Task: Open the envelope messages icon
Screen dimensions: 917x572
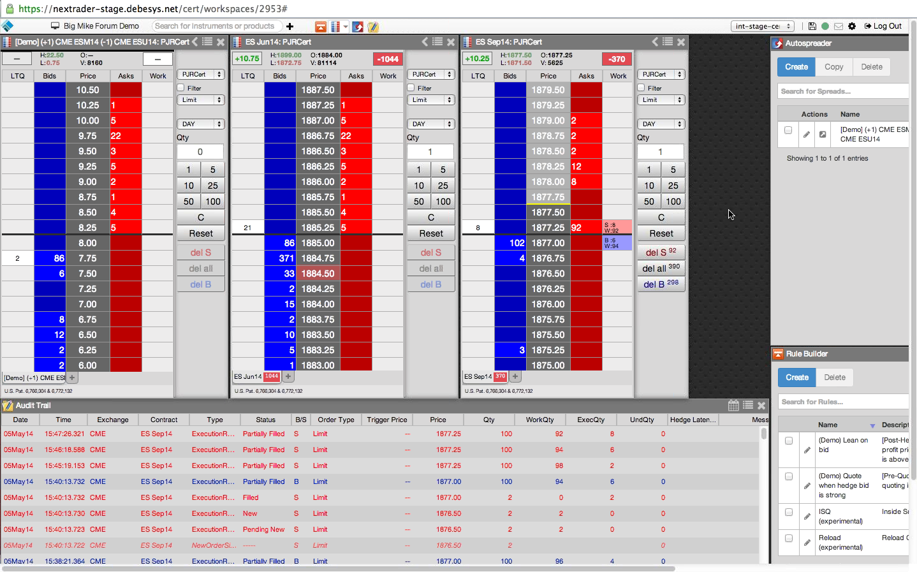Action: tap(839, 26)
